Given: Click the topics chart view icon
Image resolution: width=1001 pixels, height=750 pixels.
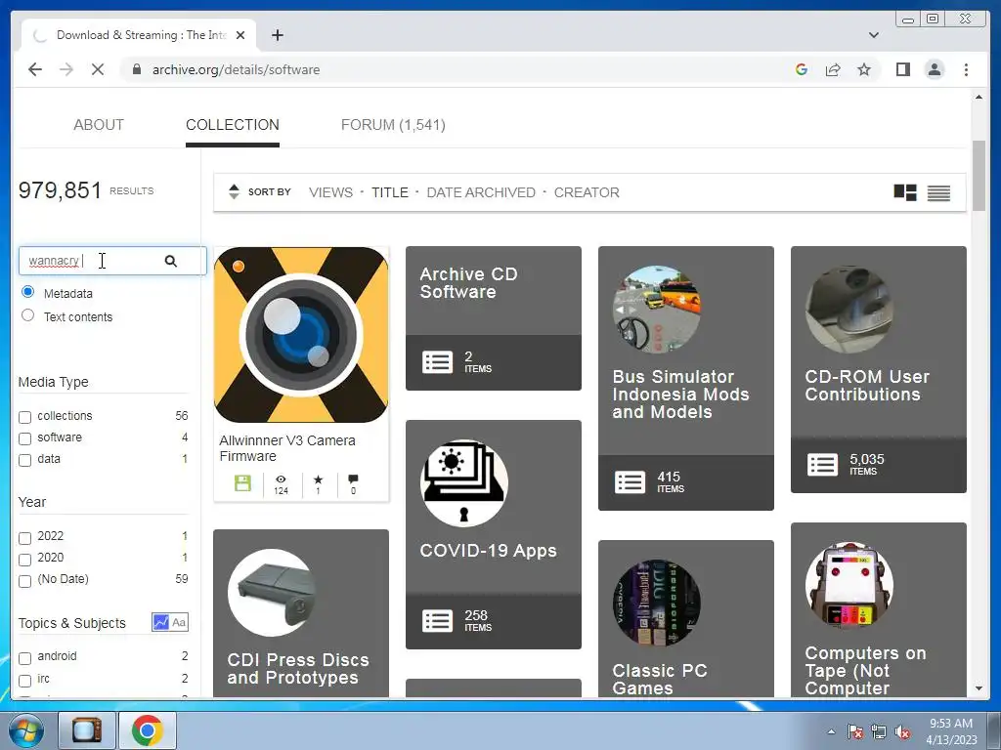Looking at the screenshot, I should click(161, 622).
